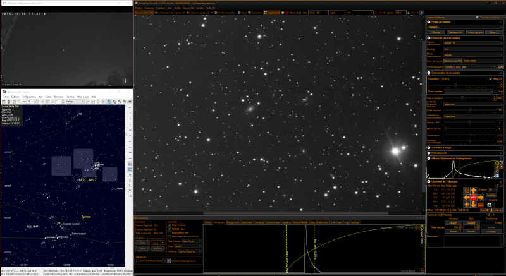Click the search icon in Cartes du Ciel toolbar
Viewport: 506px width, 276px height.
(x=19, y=102)
